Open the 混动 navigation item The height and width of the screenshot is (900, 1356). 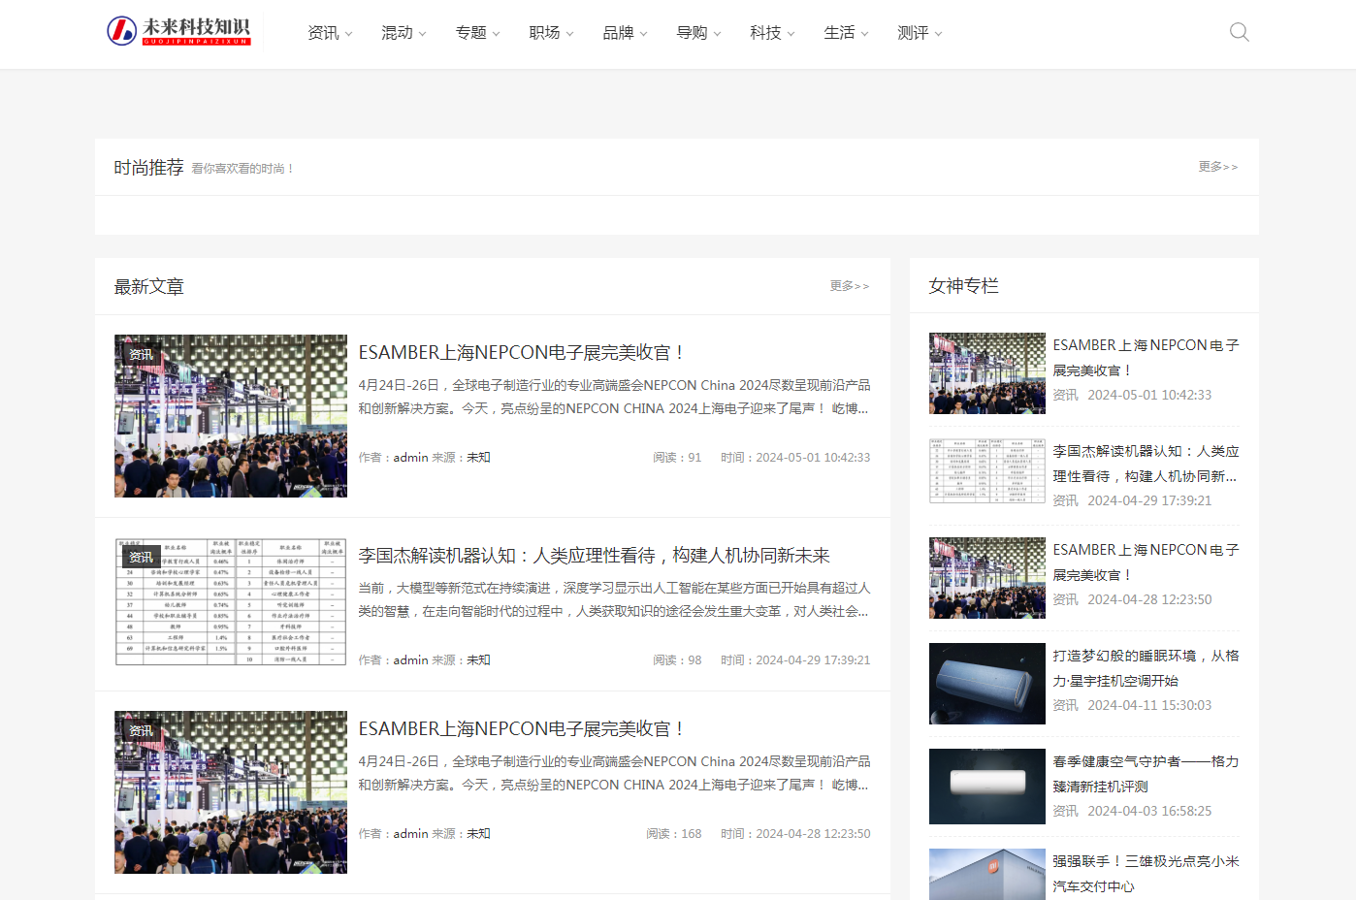[x=397, y=33]
